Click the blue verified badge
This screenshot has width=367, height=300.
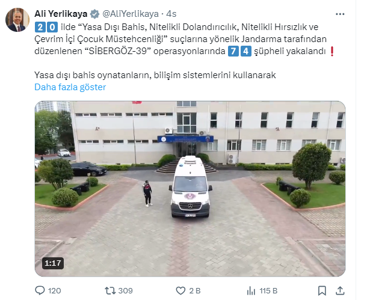point(94,14)
